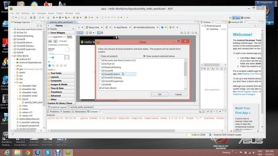Click the ADT icon in the taskbar
The width and height of the screenshot is (278, 156).
(x=68, y=153)
